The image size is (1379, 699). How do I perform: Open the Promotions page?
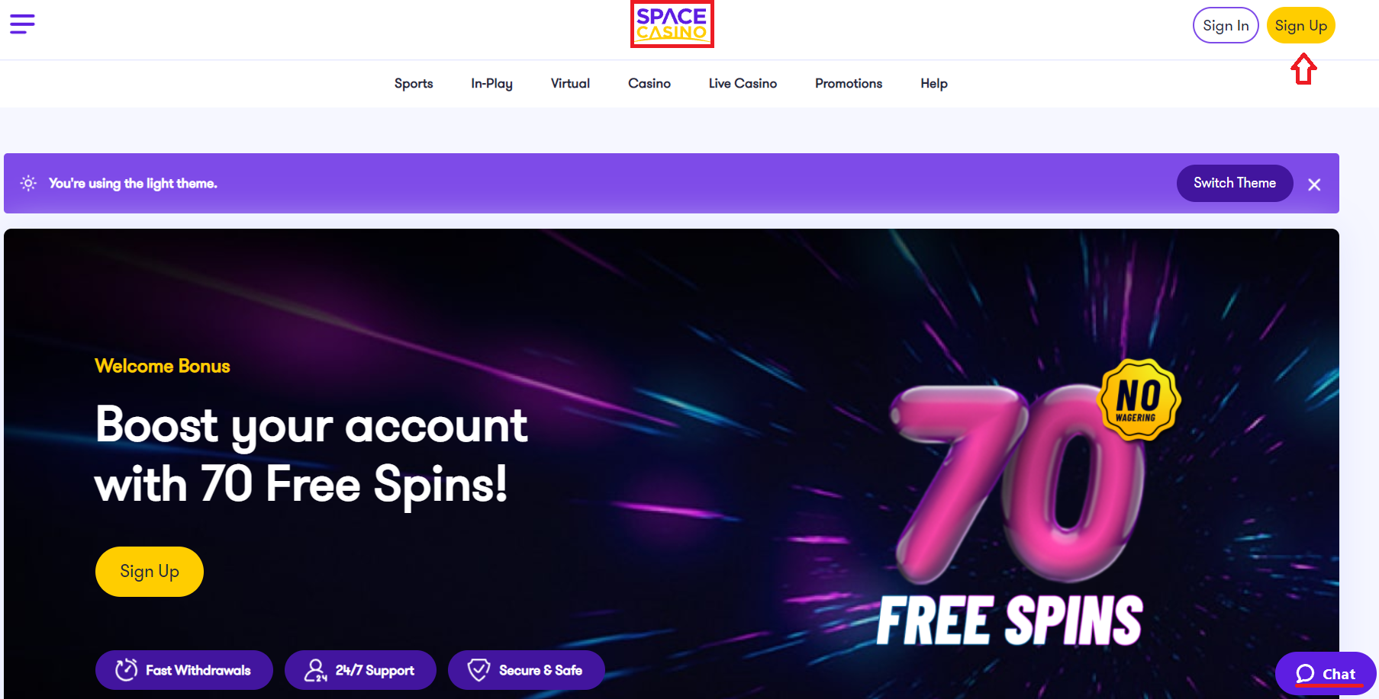click(x=849, y=83)
